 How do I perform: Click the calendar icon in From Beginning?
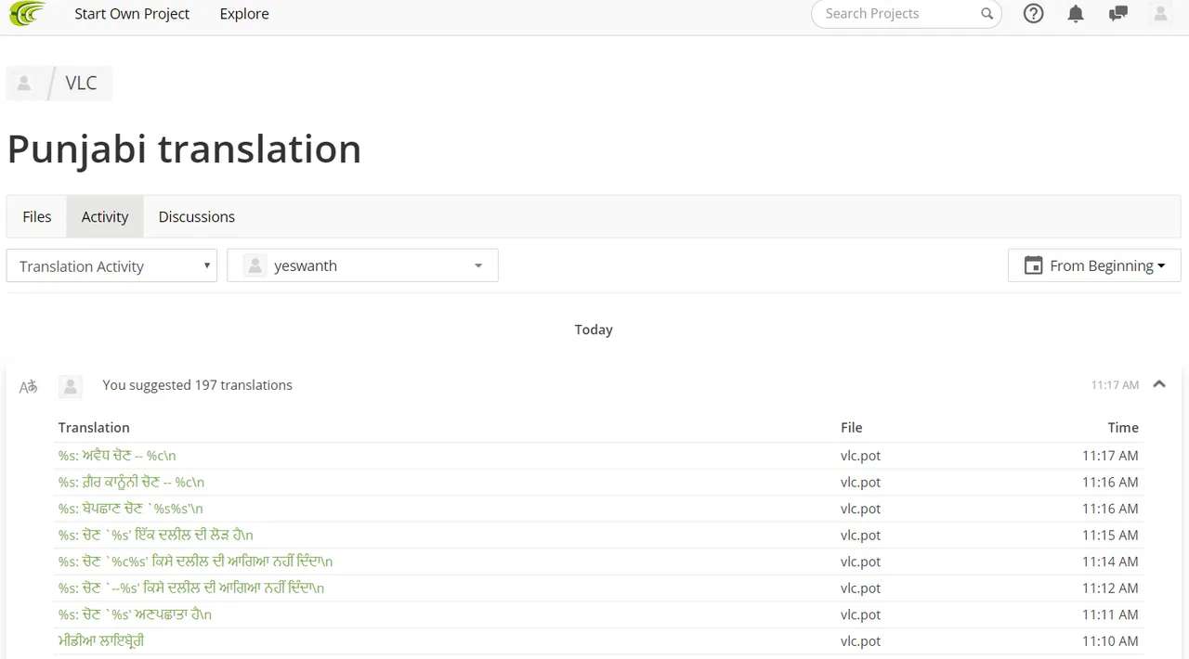tap(1033, 265)
